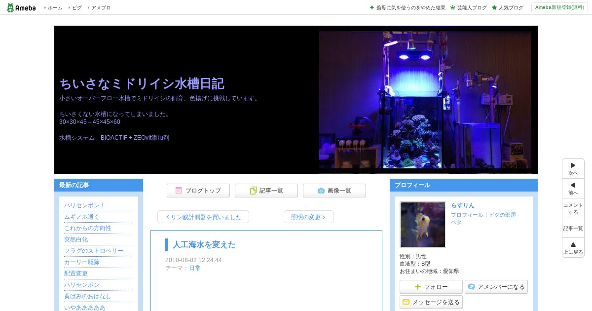Click 次へ floating navigation arrow

[x=573, y=169]
